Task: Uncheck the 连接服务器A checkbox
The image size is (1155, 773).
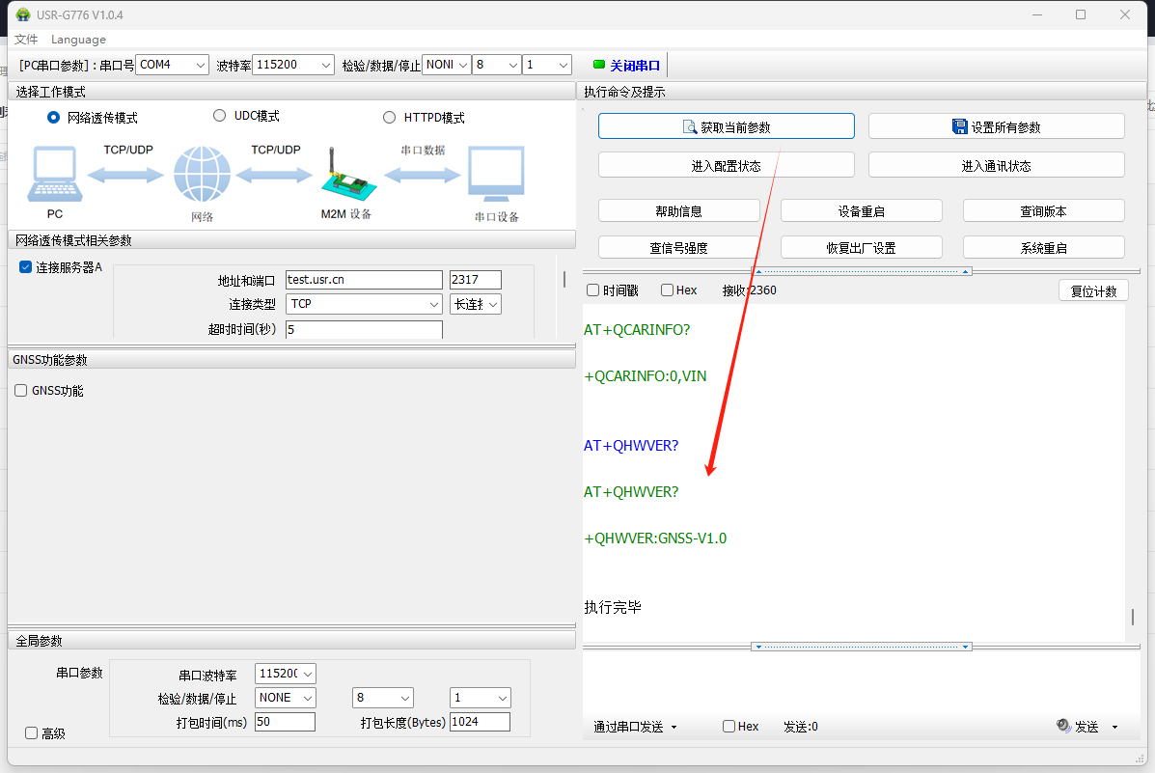Action: (26, 267)
